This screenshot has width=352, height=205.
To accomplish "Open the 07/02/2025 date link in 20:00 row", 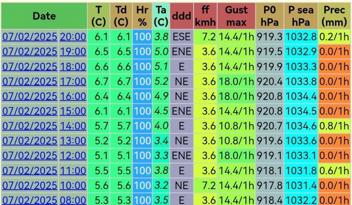I will (x=30, y=37).
